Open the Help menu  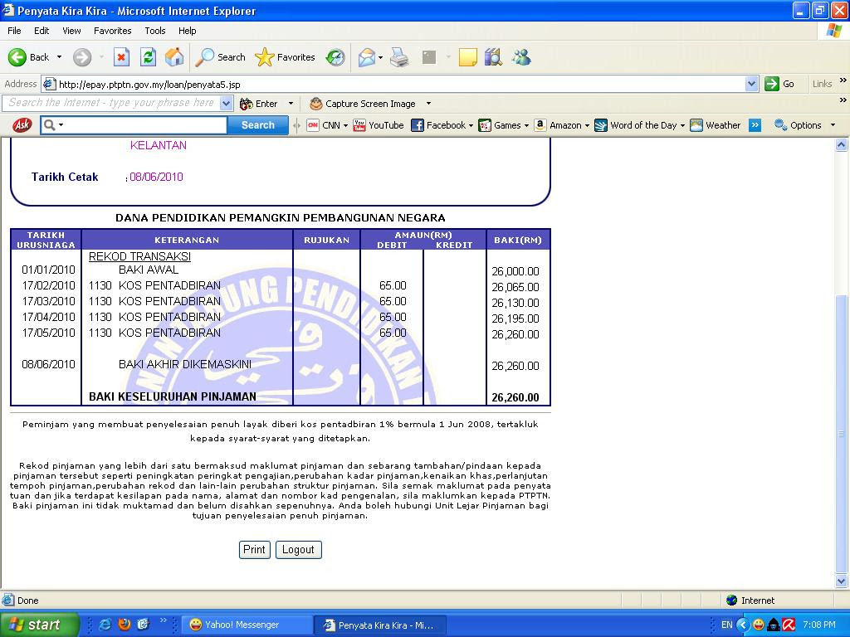(187, 31)
